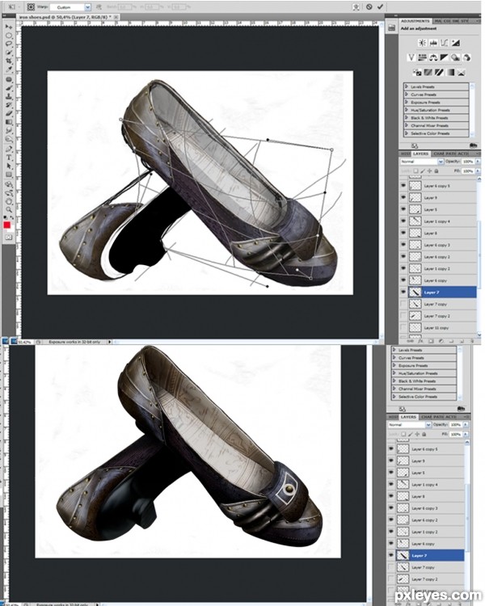This screenshot has width=485, height=606.
Task: Switch to HIST tab in upper panel
Action: (404, 154)
